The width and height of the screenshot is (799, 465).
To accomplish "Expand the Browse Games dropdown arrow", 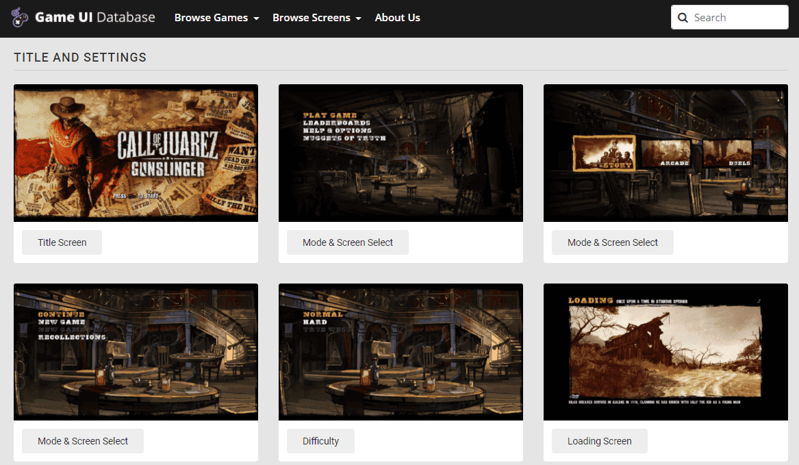I will pos(256,18).
